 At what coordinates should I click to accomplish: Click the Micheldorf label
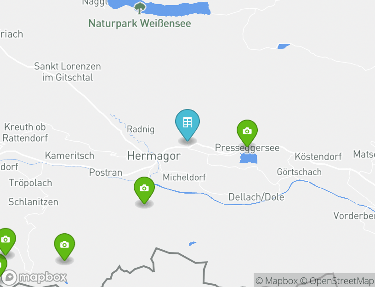184,178
